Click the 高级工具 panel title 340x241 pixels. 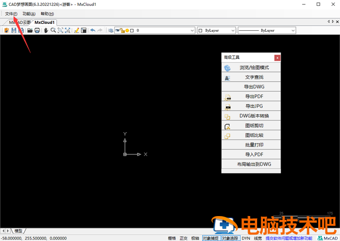point(232,57)
